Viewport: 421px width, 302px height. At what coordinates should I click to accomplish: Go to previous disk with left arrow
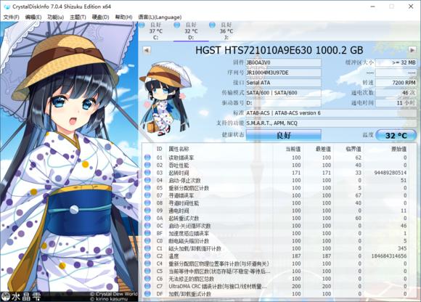coord(147,50)
